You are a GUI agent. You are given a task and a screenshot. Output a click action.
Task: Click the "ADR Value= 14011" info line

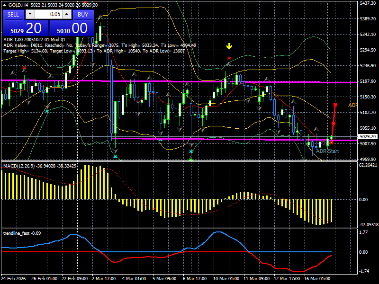click(100, 45)
